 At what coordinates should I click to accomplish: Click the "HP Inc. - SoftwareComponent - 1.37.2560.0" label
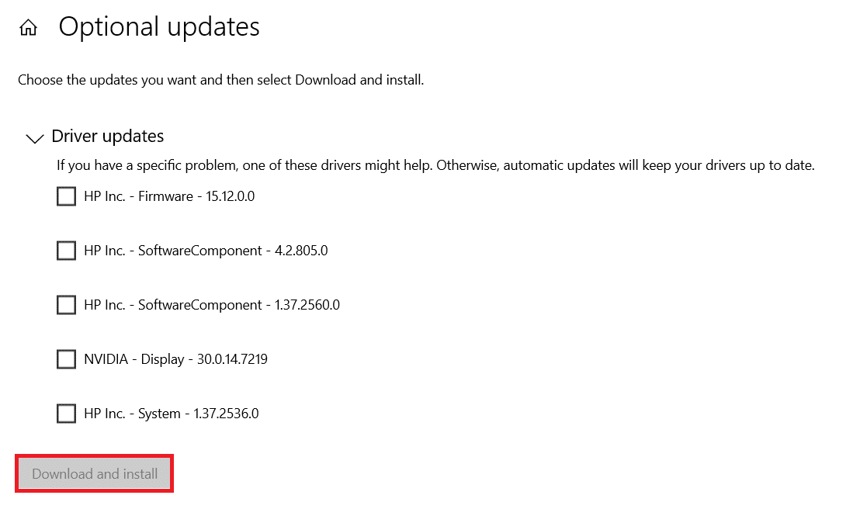212,305
